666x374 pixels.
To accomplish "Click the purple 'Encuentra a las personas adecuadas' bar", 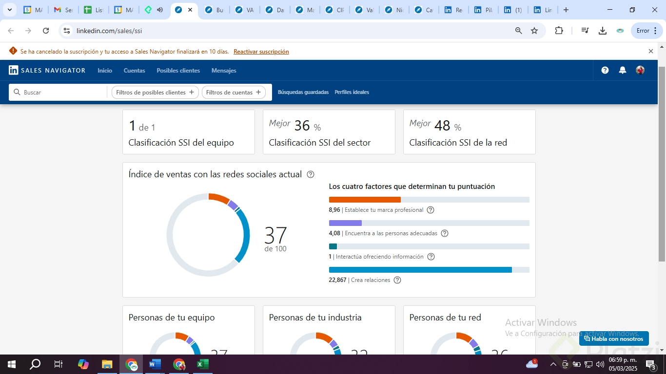I will 345,223.
